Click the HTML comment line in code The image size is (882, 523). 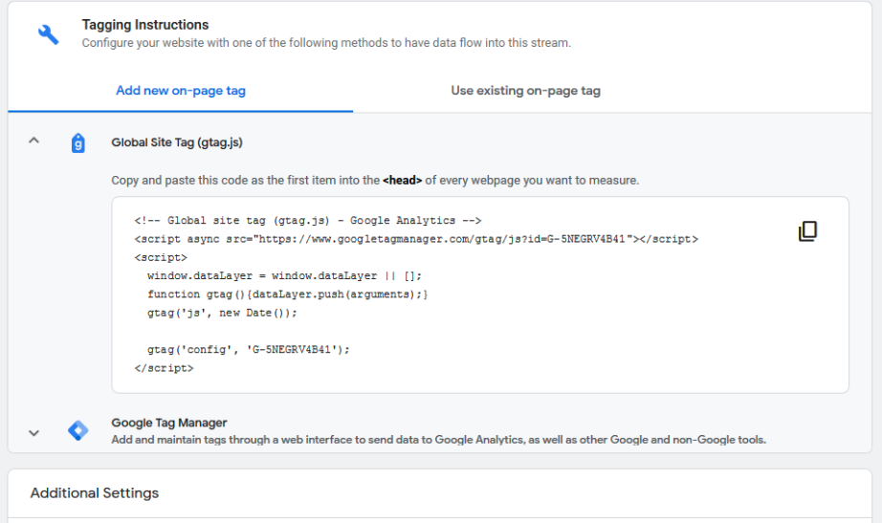click(307, 220)
